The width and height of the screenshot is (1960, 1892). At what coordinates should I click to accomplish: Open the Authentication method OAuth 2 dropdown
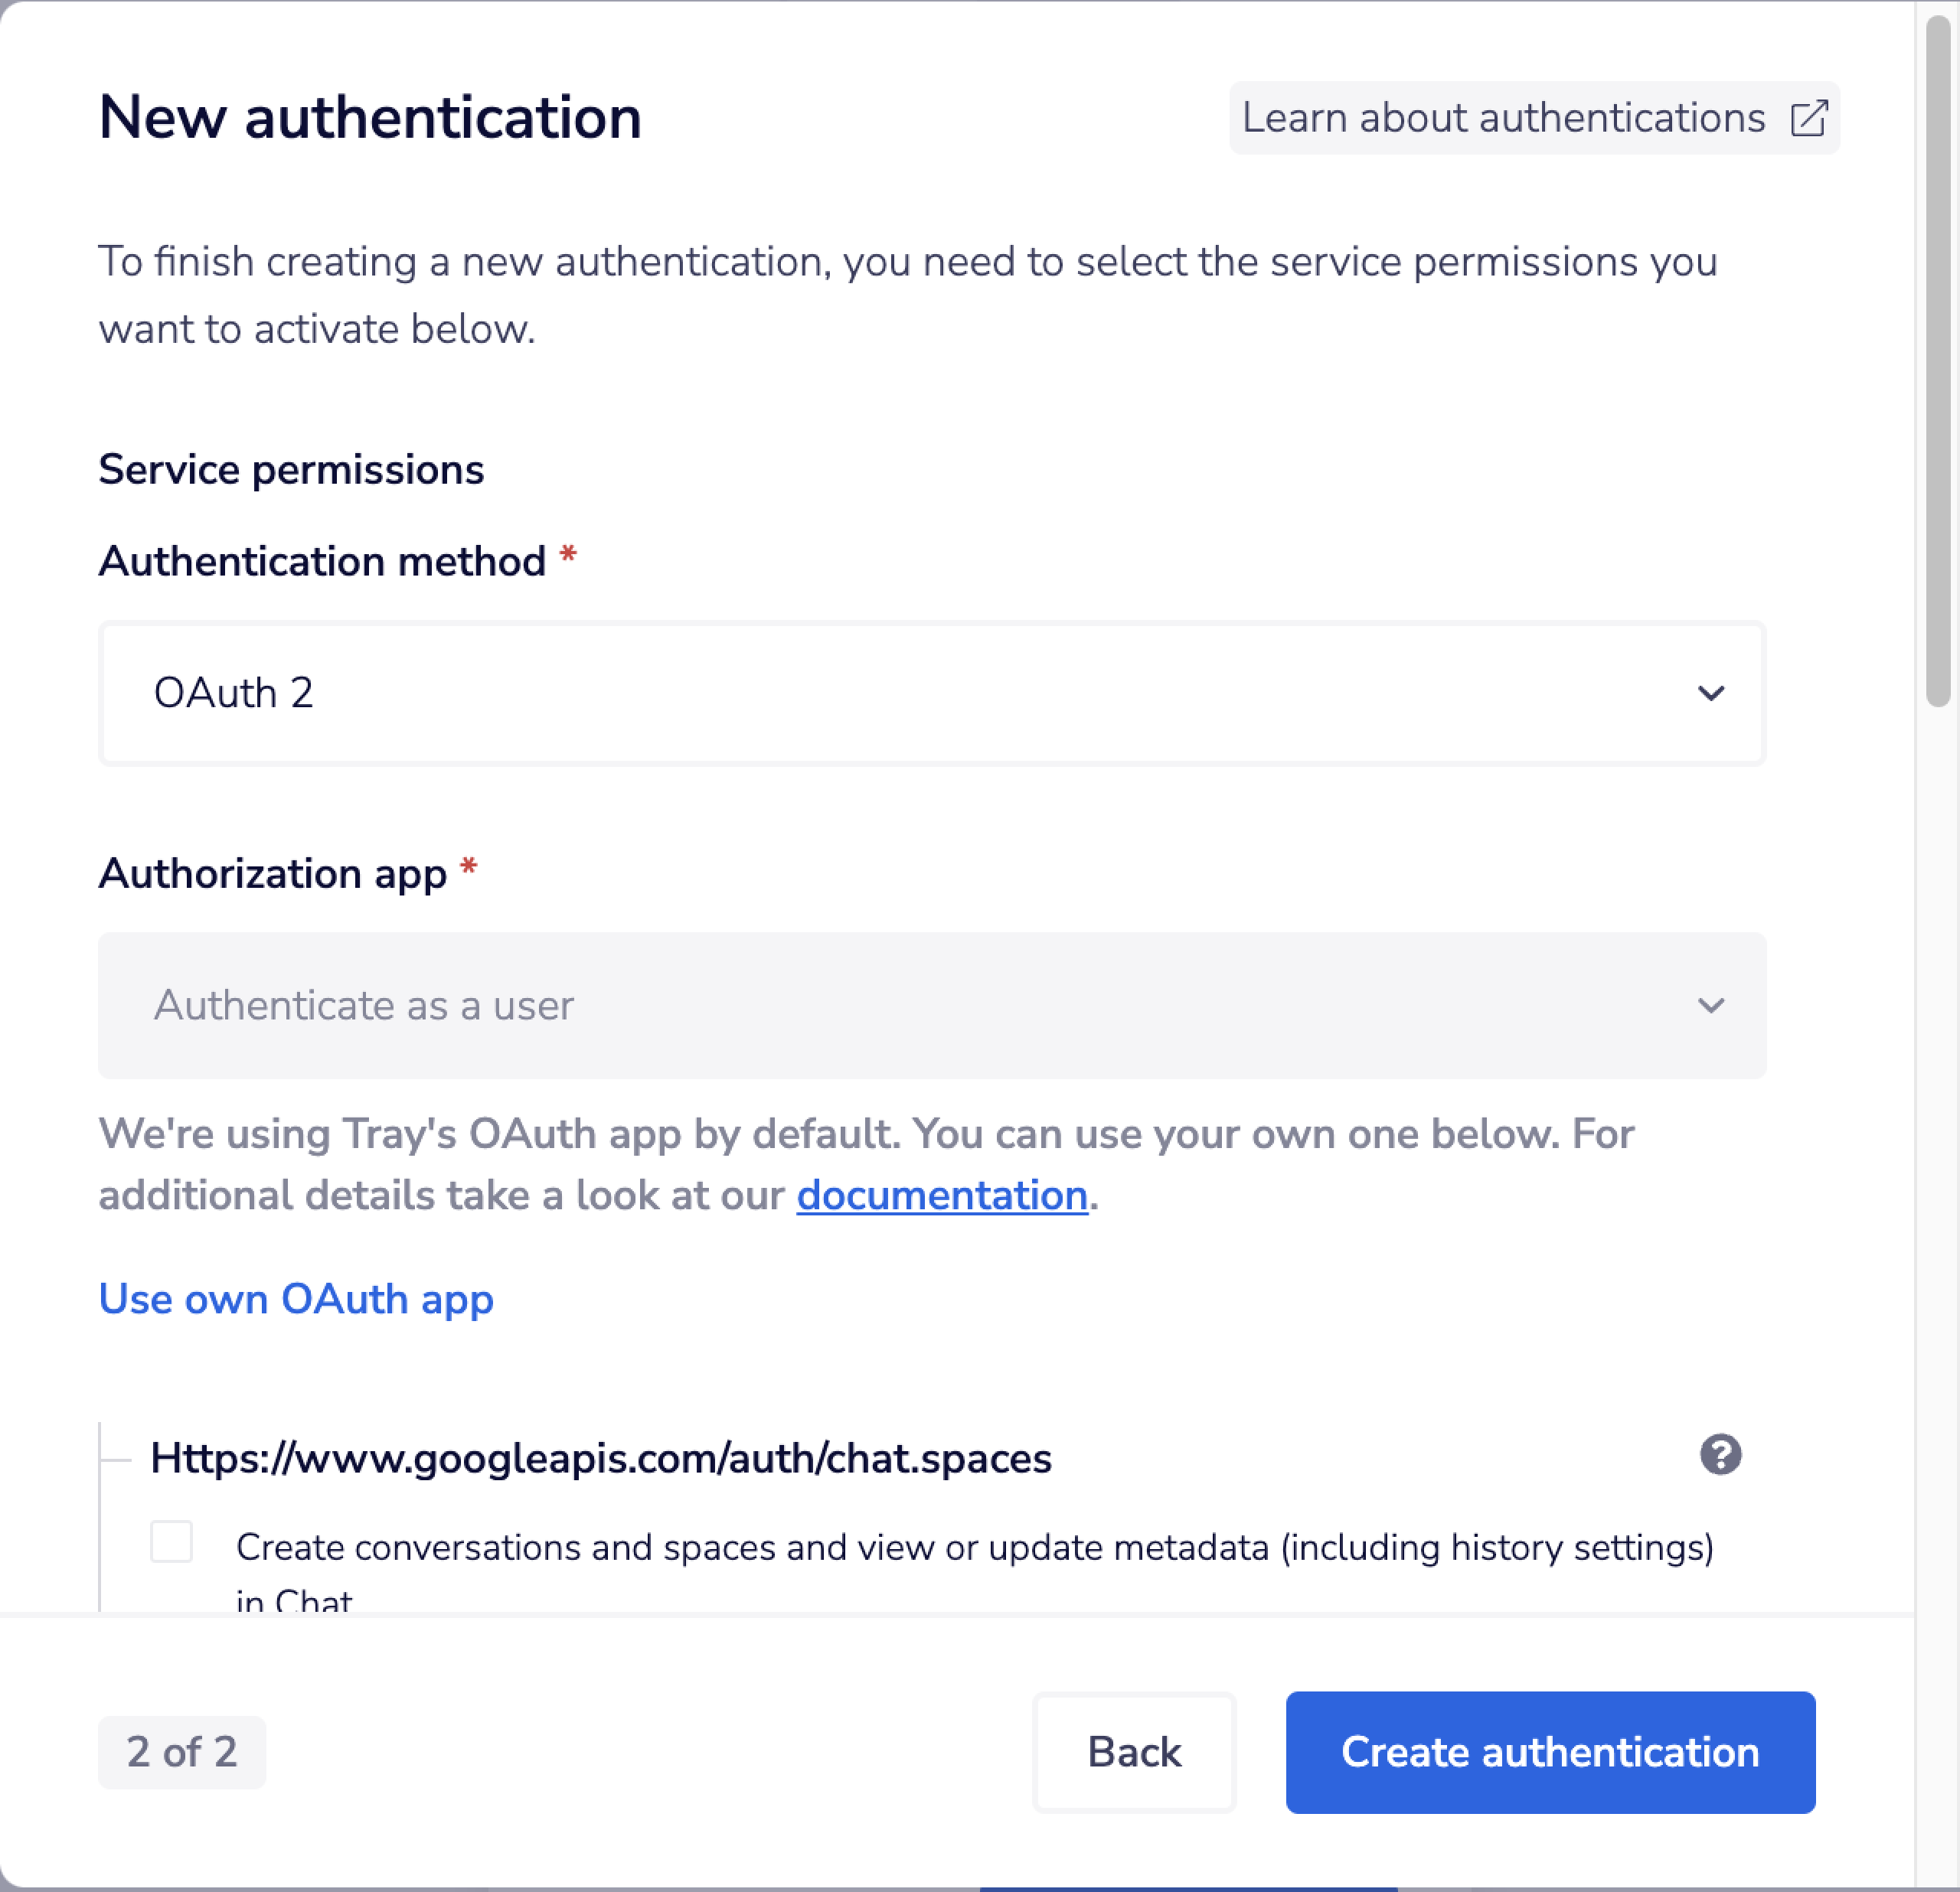point(930,693)
